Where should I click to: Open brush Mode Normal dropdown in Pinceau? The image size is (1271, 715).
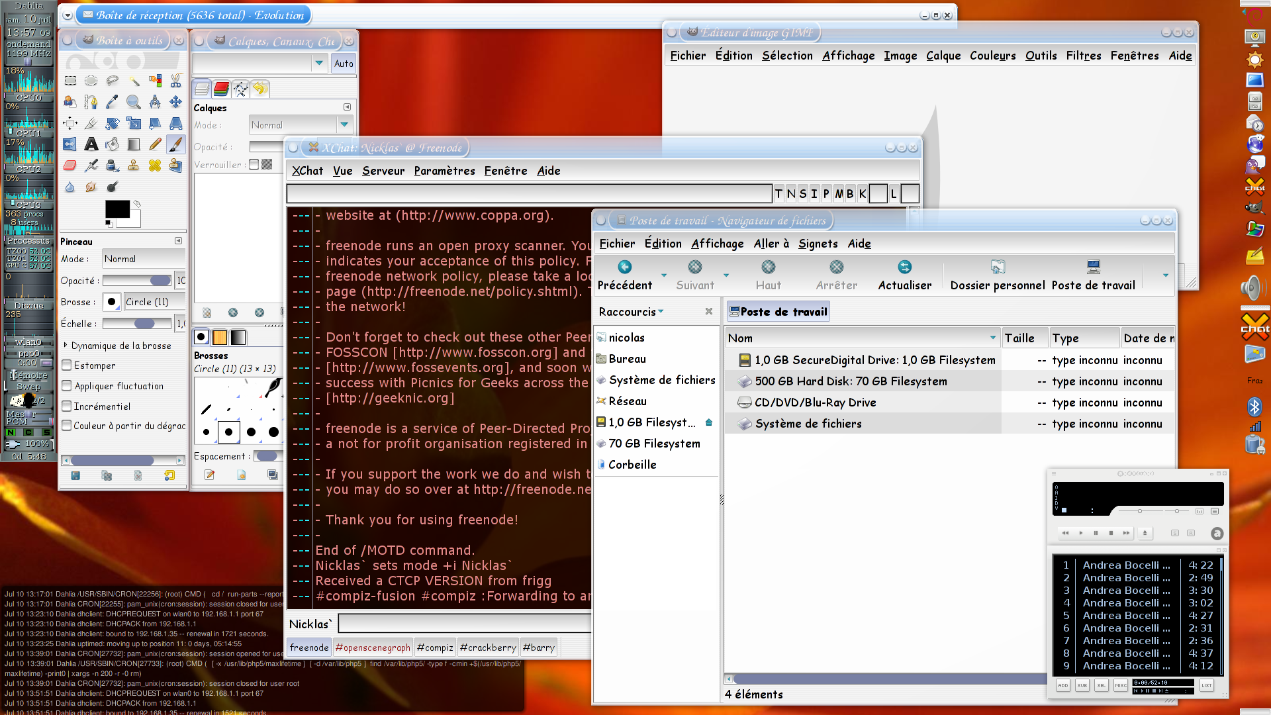click(144, 259)
